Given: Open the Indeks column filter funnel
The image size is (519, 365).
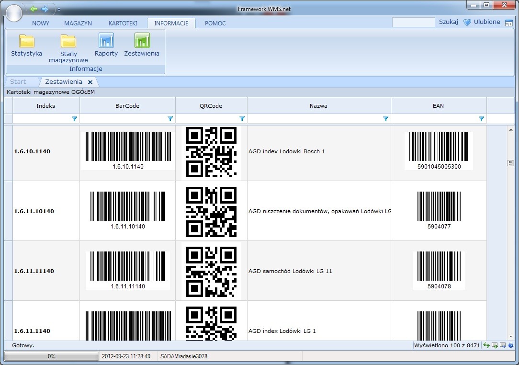Looking at the screenshot, I should click(75, 119).
